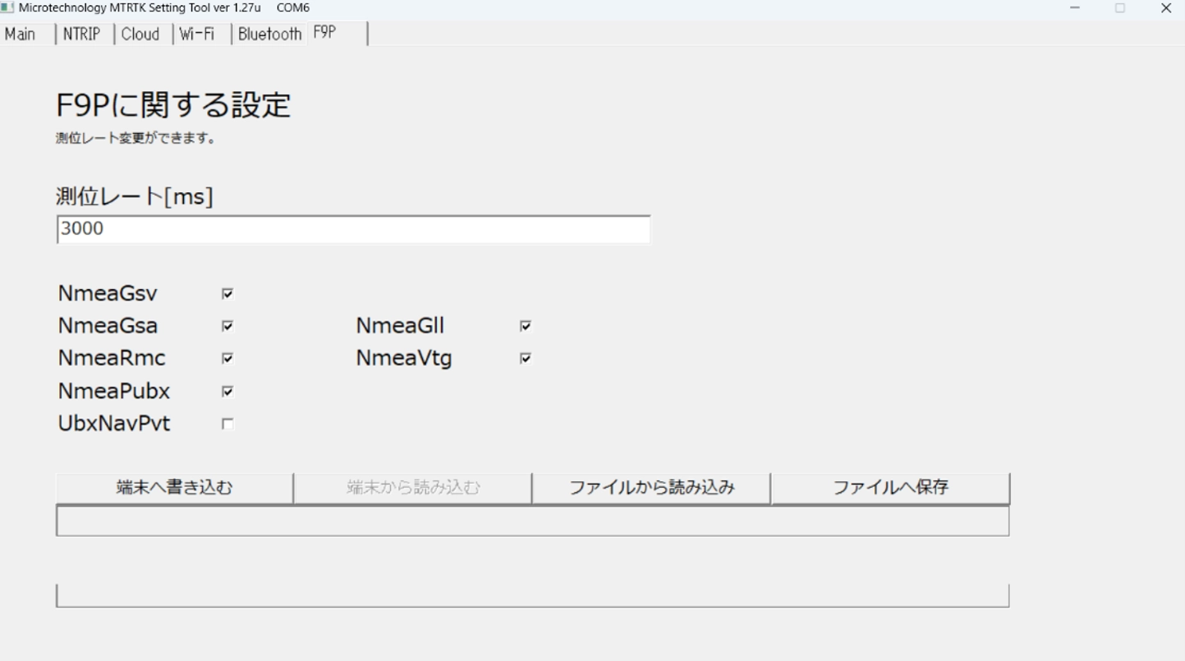Enable the UbxNavPvt checkbox
This screenshot has width=1185, height=661.
pyautogui.click(x=227, y=424)
